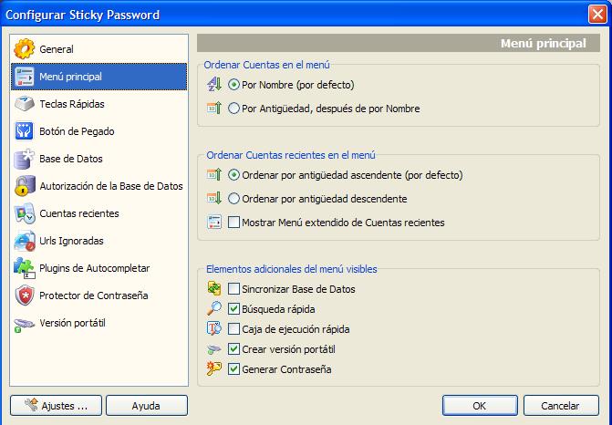Click the Caja de ejecución rápida icon
The height and width of the screenshot is (425, 612).
point(214,328)
